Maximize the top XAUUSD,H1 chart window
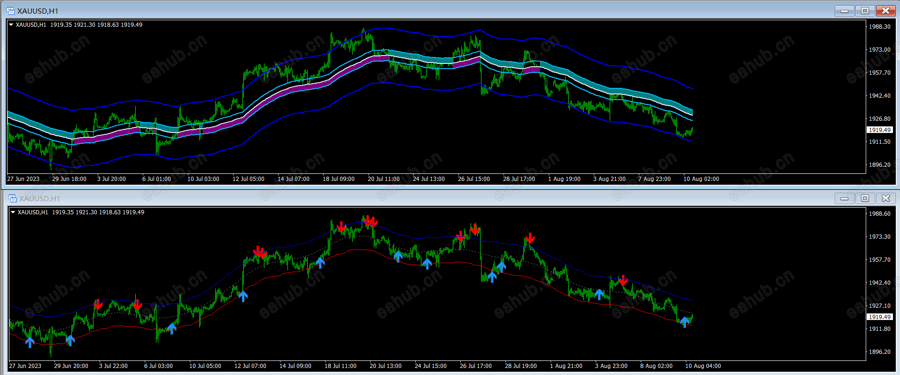Viewport: 900px width, 375px height. pos(865,10)
